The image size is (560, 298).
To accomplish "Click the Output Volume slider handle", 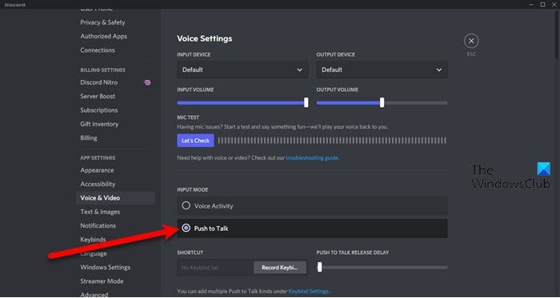I will [x=382, y=102].
